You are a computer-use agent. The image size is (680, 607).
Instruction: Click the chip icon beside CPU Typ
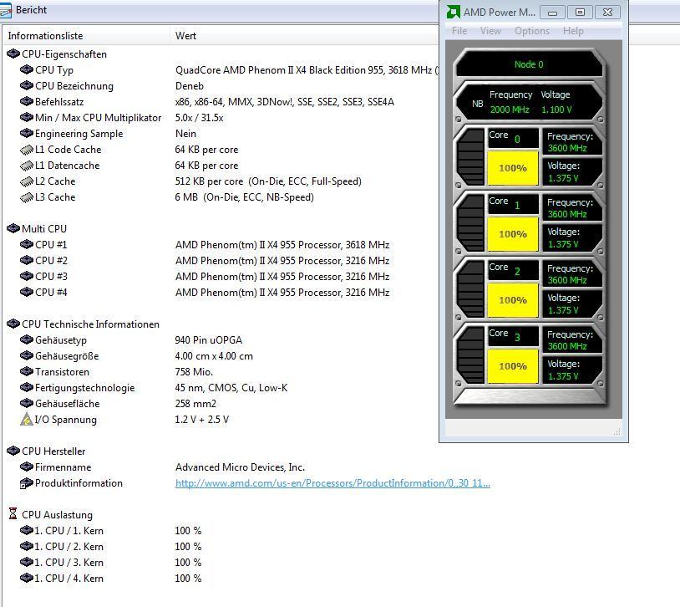coord(27,69)
